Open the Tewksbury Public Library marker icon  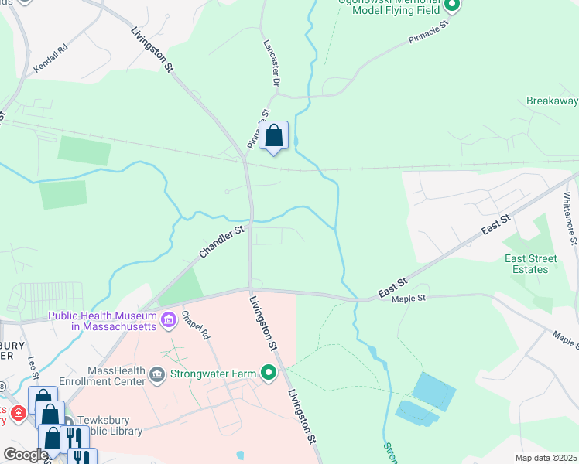point(70,421)
